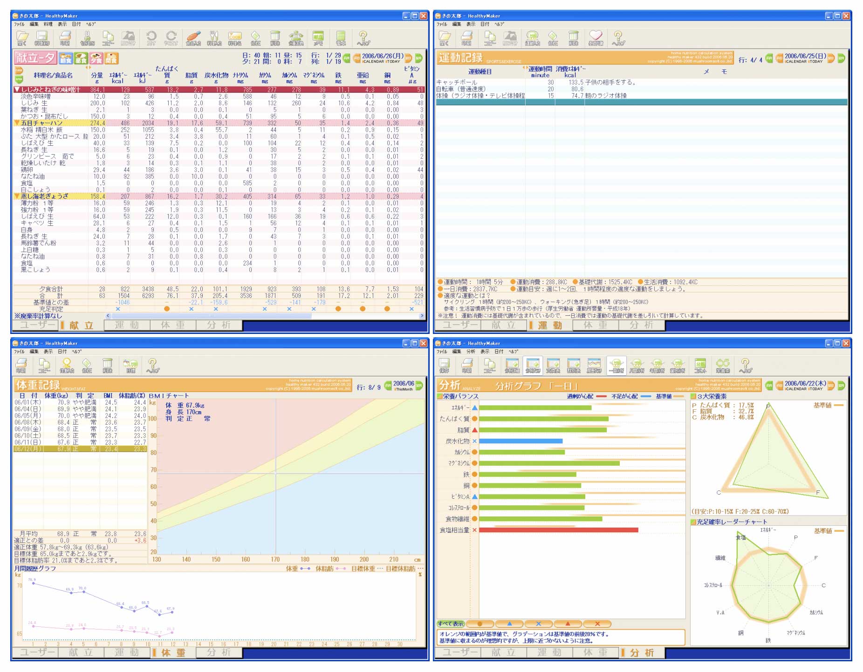863x672 pixels.
Task: Click the green OPEN expand-all button
Action: click(19, 79)
